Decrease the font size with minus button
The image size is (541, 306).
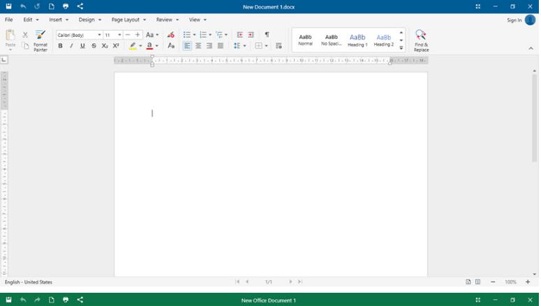[128, 35]
